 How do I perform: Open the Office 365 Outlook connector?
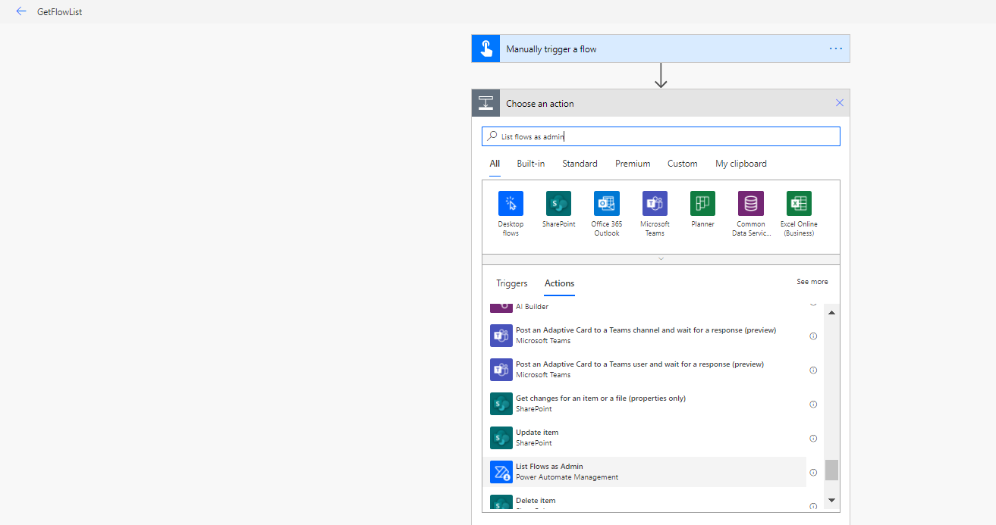(x=606, y=203)
